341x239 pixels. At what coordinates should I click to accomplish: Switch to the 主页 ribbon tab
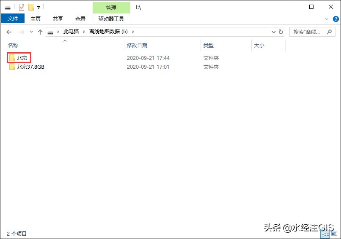coord(36,19)
